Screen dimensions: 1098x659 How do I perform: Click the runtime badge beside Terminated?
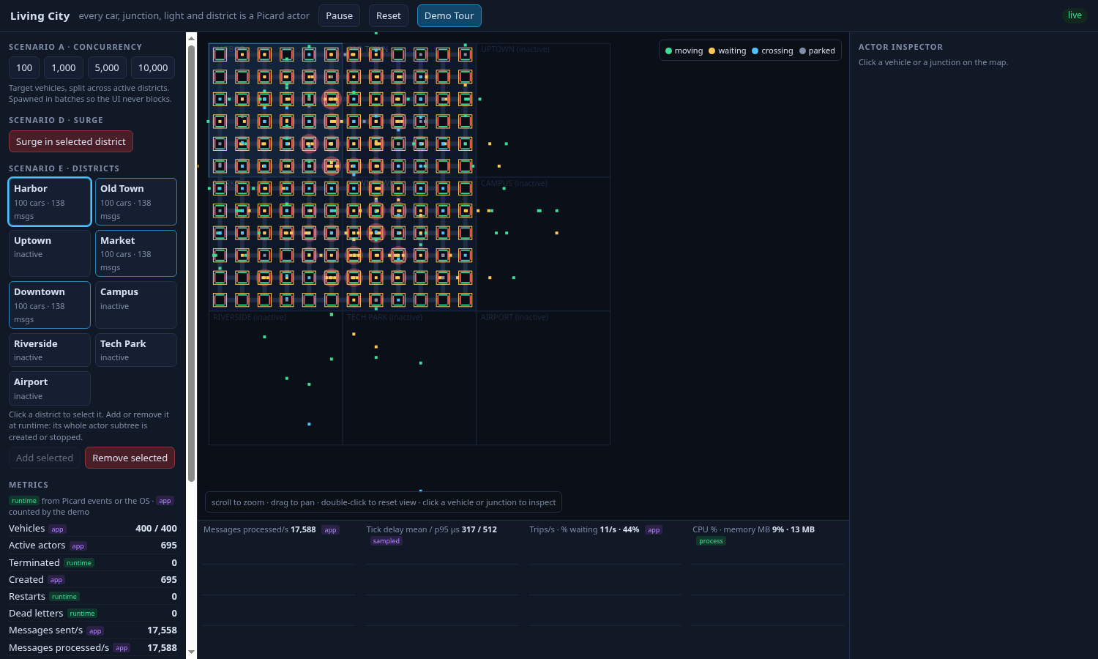(x=79, y=563)
